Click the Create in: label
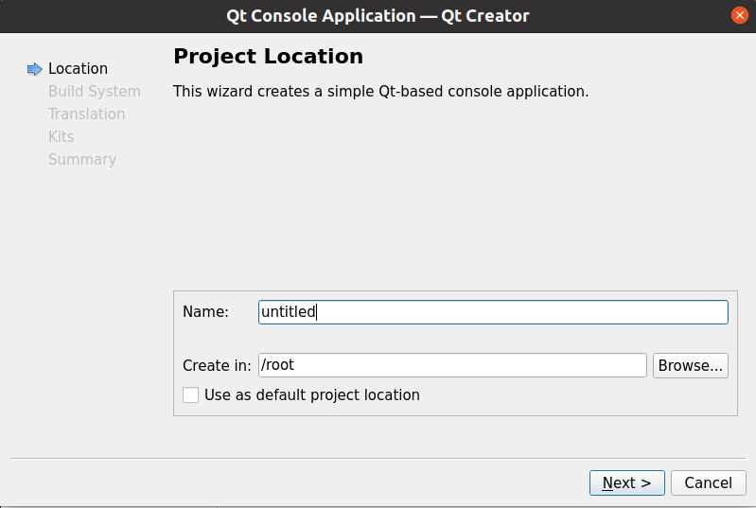 point(217,365)
